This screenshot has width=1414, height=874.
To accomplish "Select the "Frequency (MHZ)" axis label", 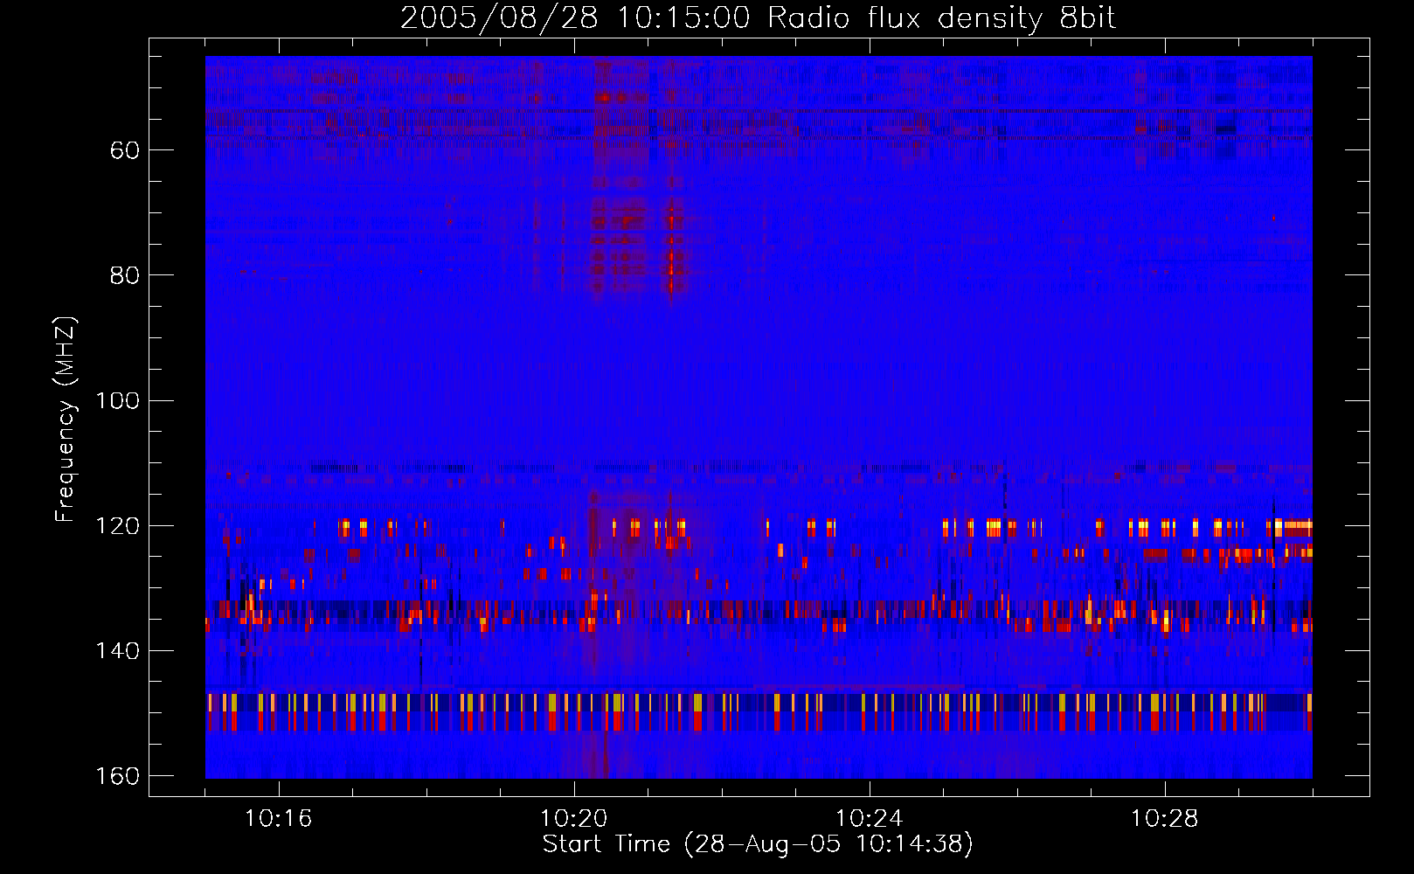I will (66, 420).
